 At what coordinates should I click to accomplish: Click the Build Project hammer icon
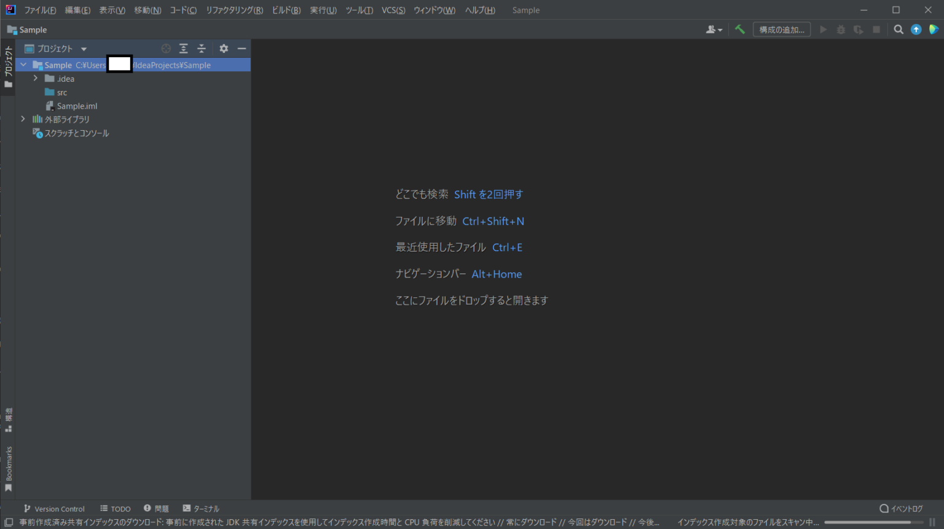(739, 29)
